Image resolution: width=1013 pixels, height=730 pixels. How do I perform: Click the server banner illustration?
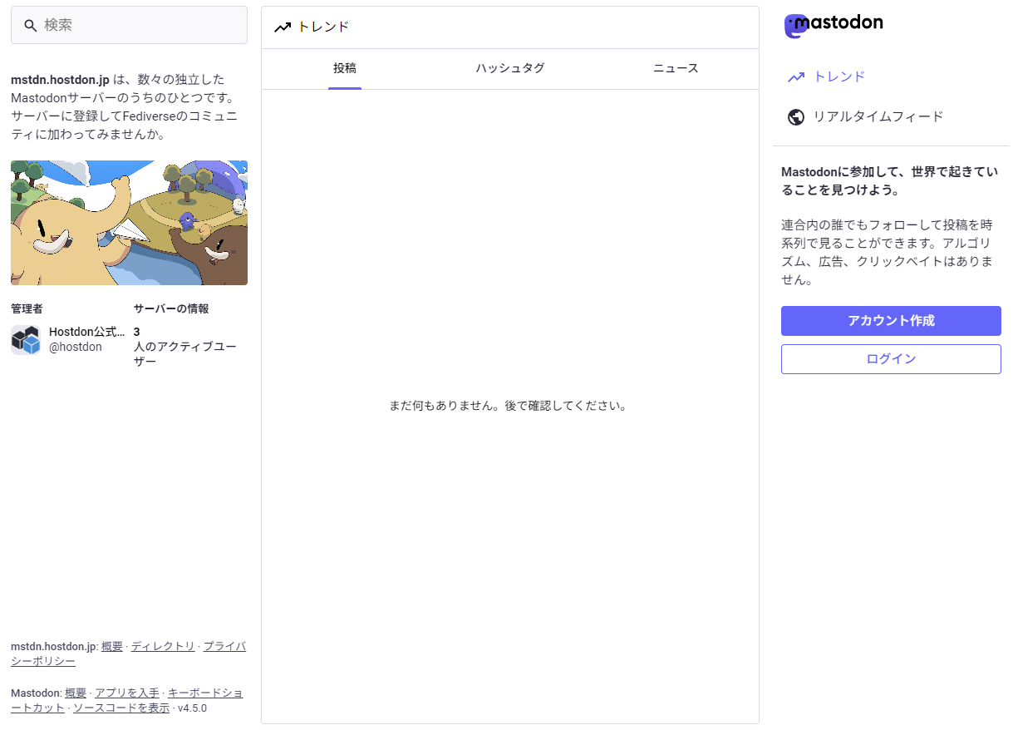[129, 223]
